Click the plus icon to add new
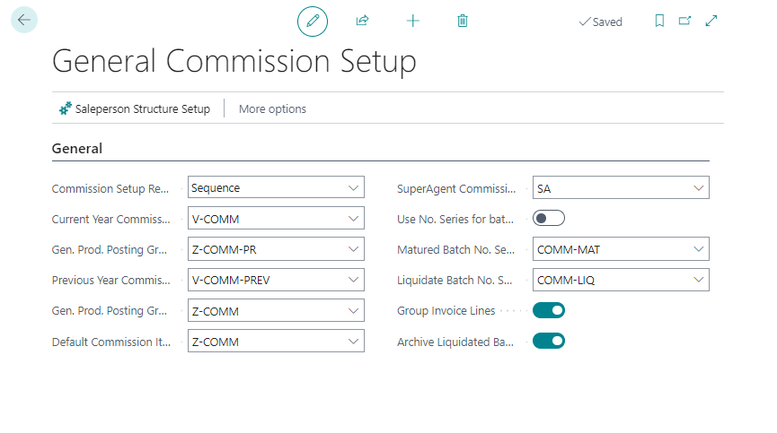777x433 pixels. (413, 21)
